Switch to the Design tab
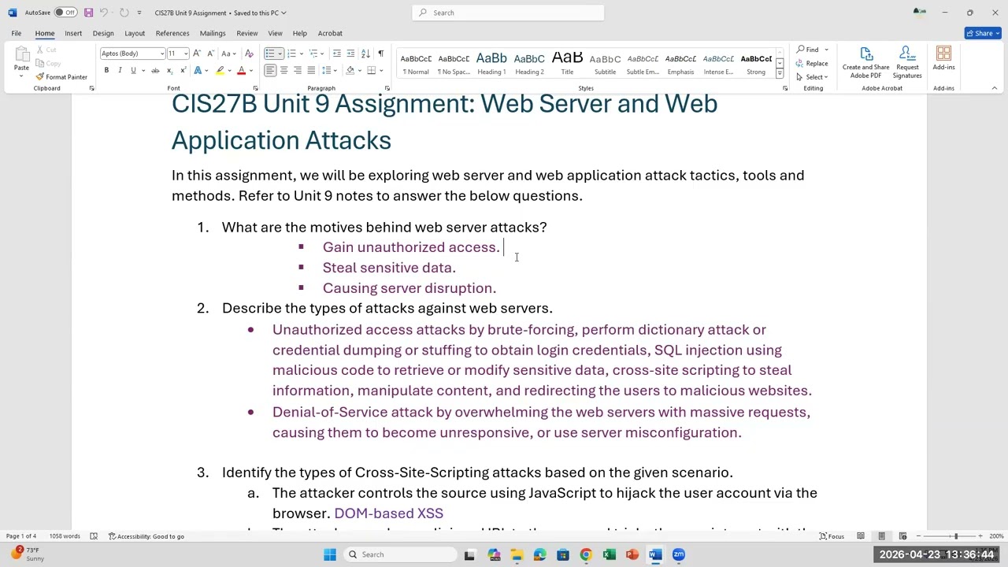Screen dimensions: 1008x567 (103, 33)
